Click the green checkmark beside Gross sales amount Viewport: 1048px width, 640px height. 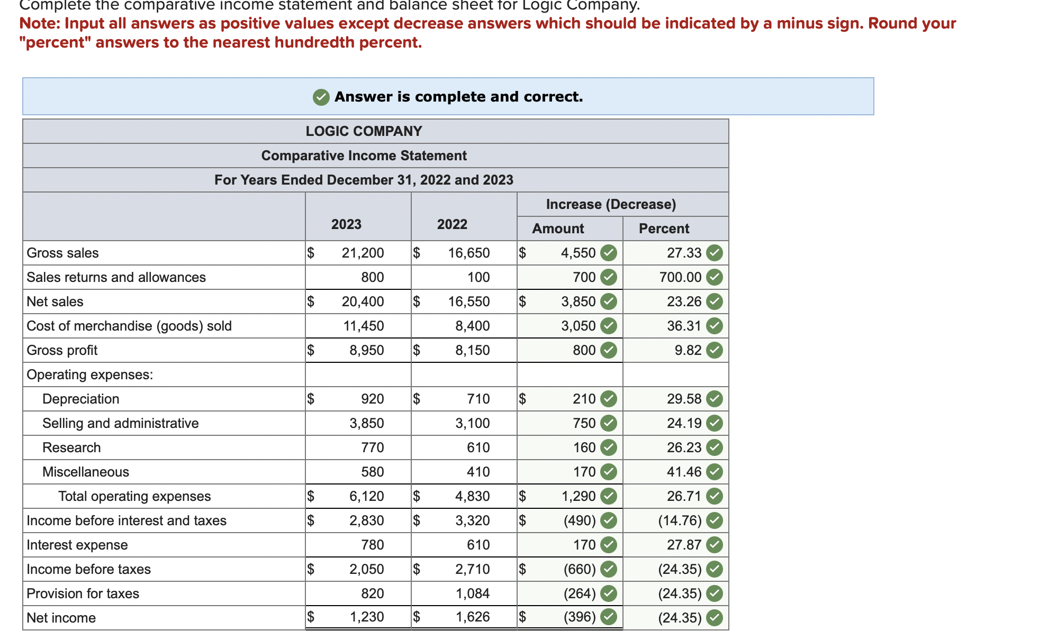point(608,253)
